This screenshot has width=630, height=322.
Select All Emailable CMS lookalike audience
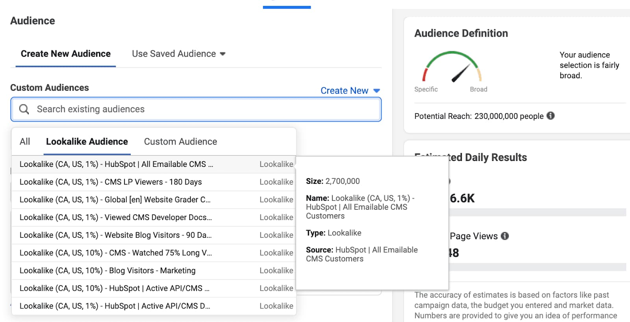tap(116, 164)
